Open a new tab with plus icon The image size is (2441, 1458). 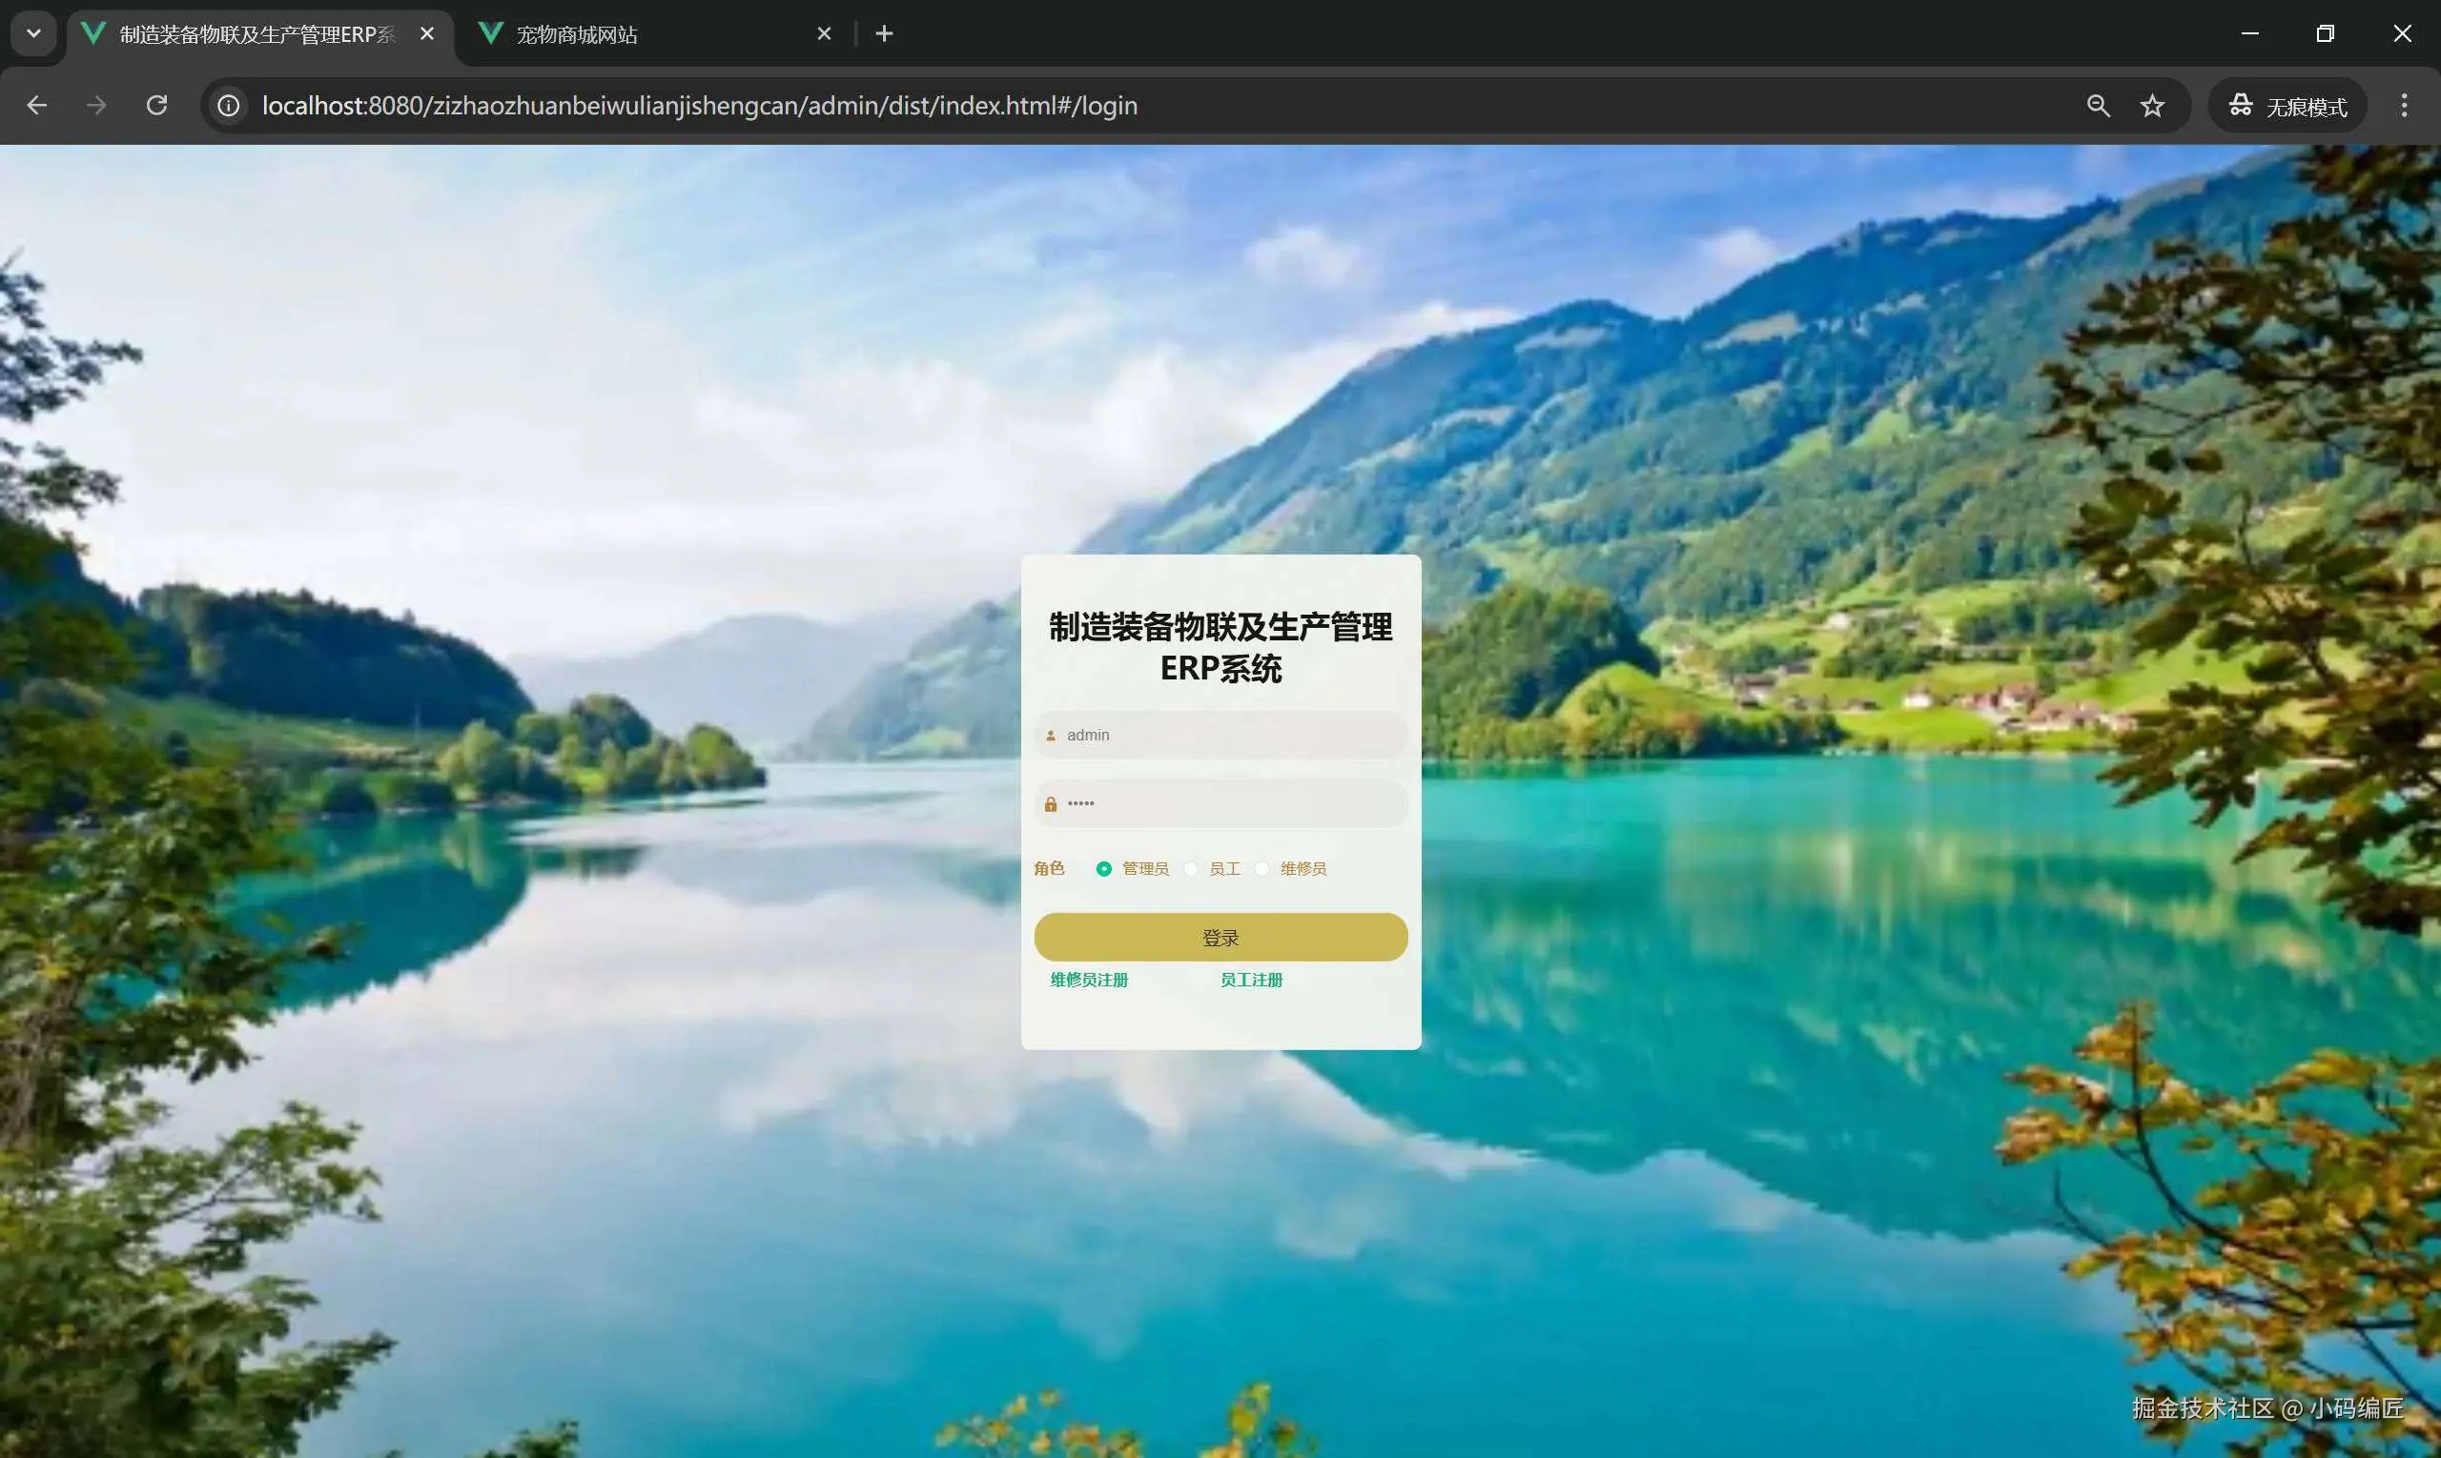pos(884,34)
